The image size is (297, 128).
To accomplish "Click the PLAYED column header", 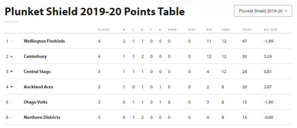I will point(104,30).
